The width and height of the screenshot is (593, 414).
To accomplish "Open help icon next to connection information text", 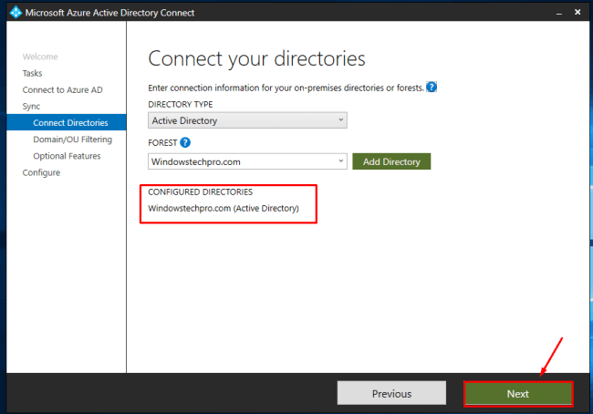I will (x=432, y=87).
